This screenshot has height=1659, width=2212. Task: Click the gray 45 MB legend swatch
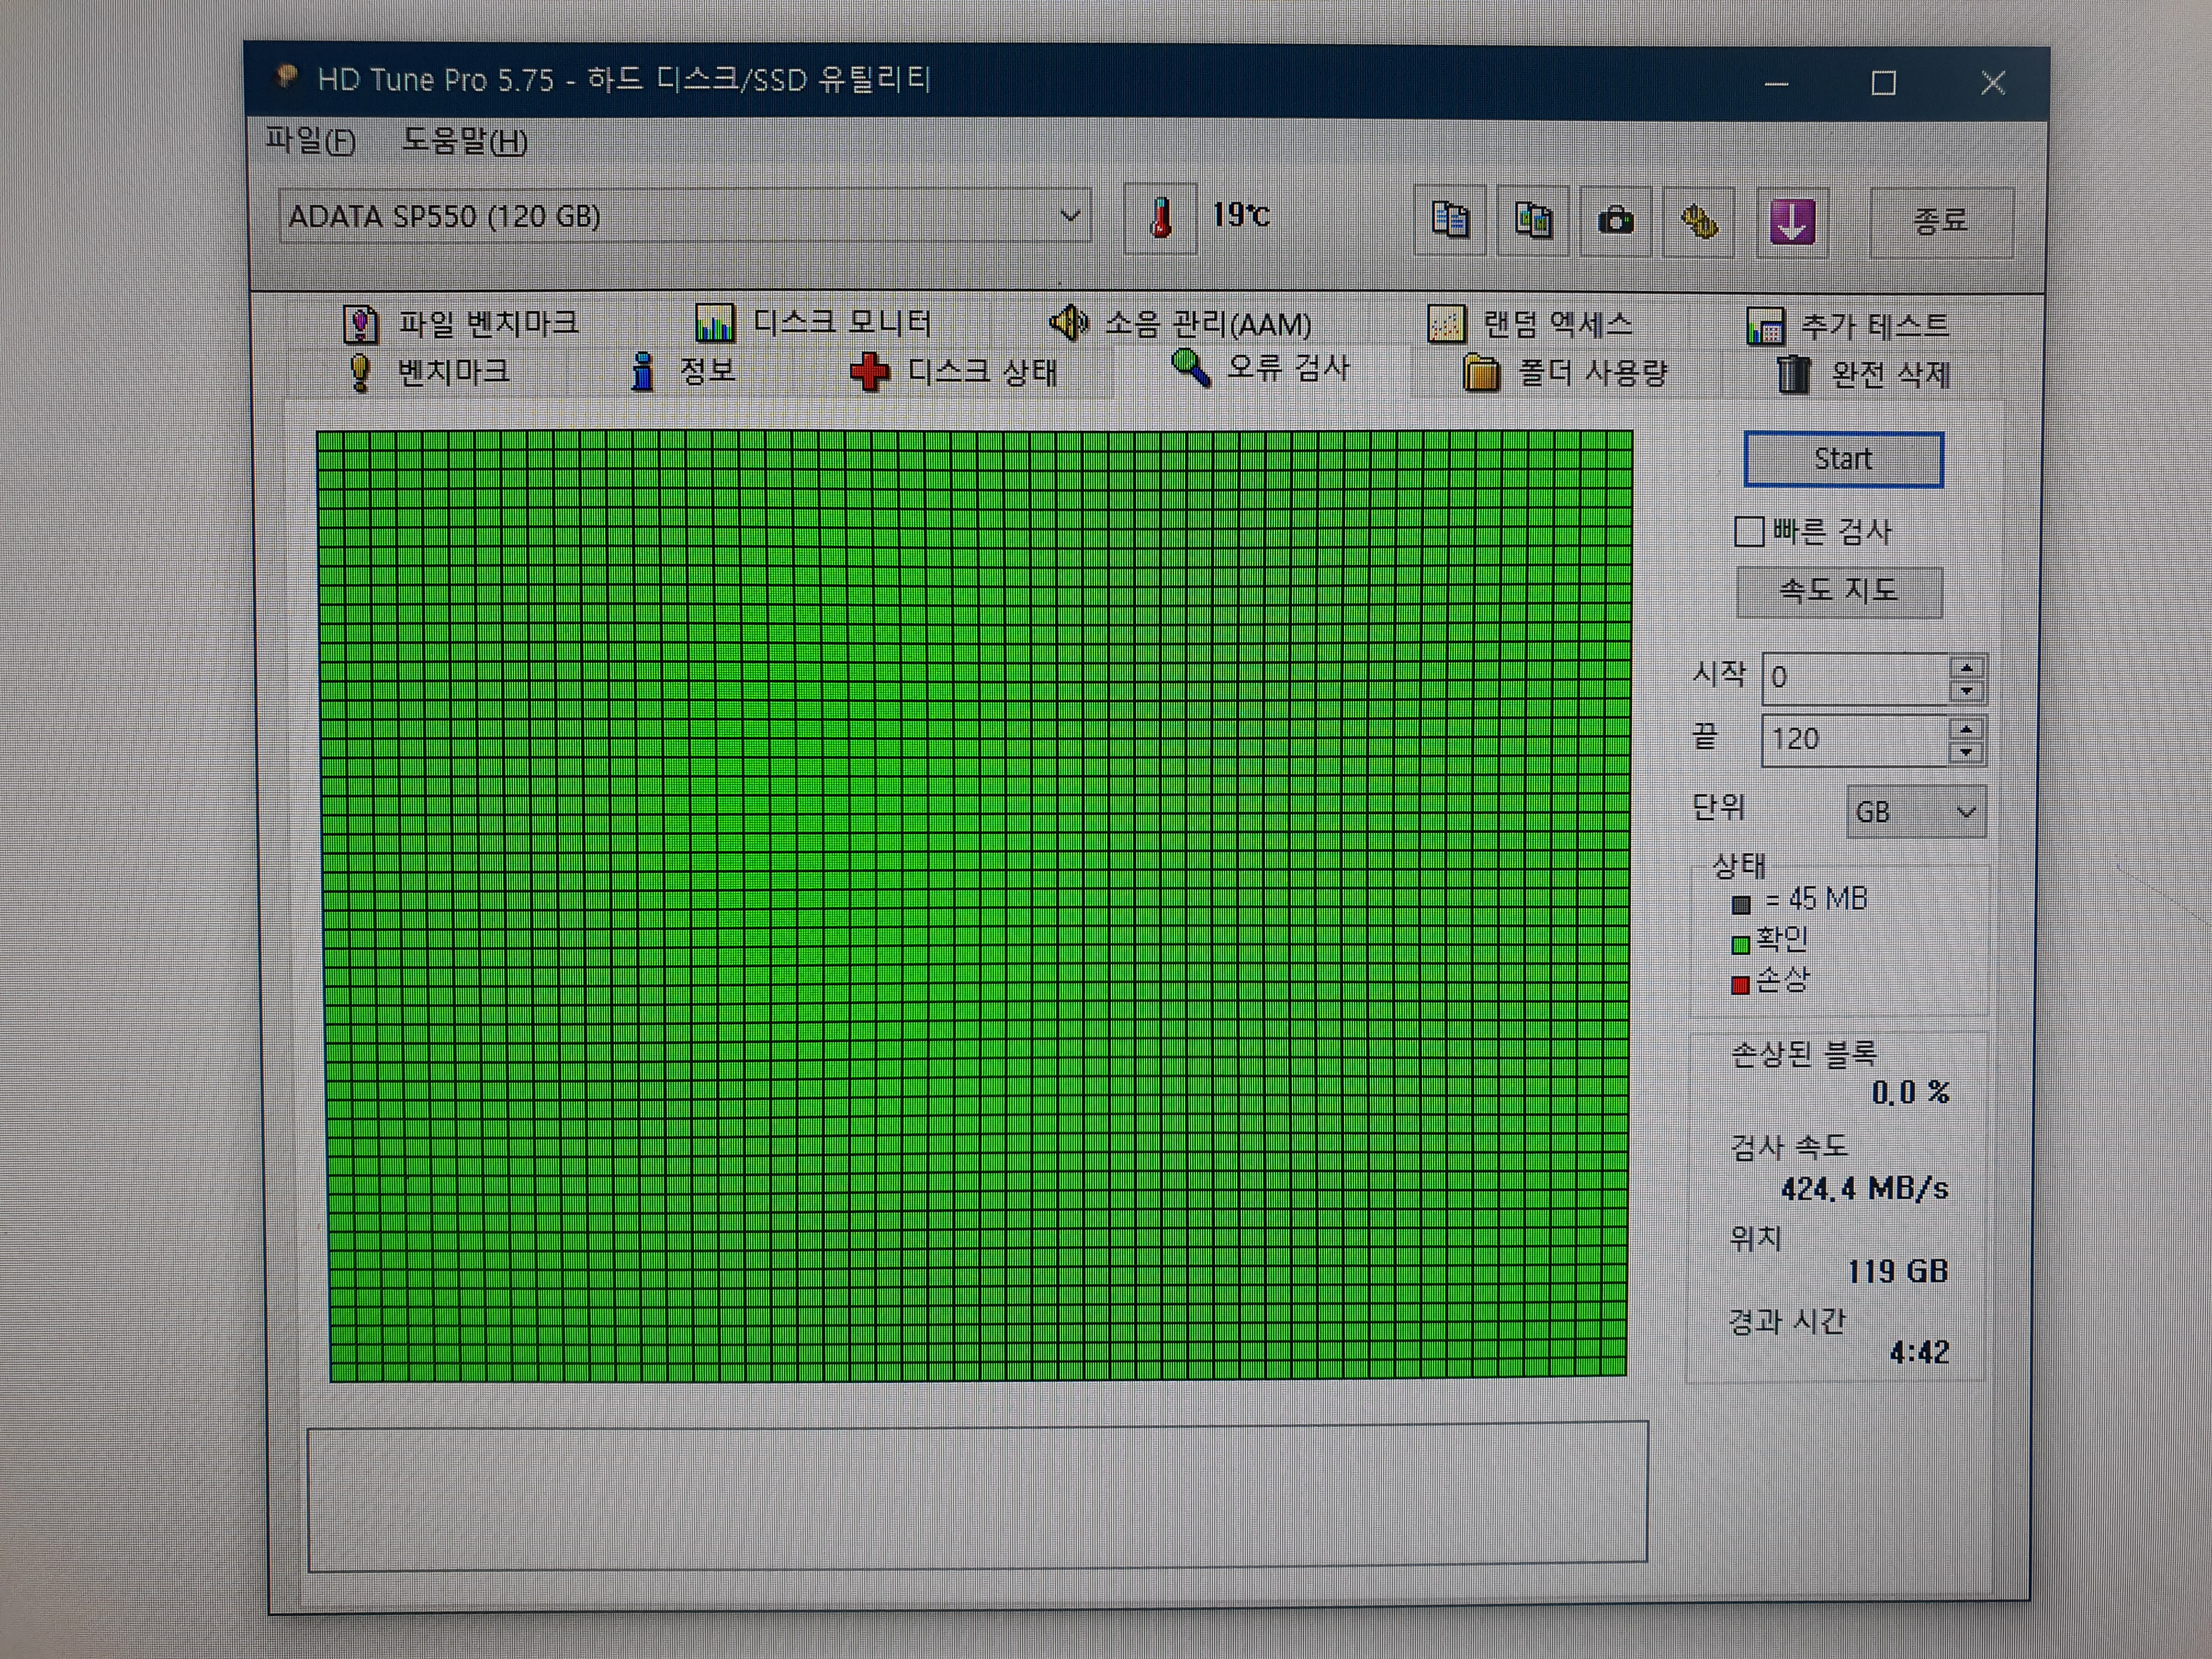click(1741, 905)
